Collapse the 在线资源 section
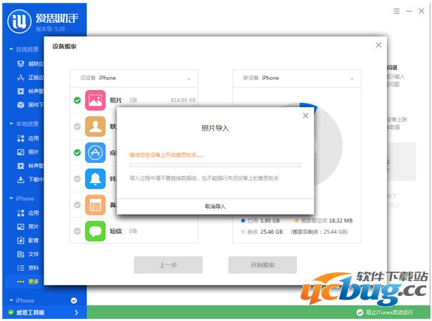 coord(11,49)
